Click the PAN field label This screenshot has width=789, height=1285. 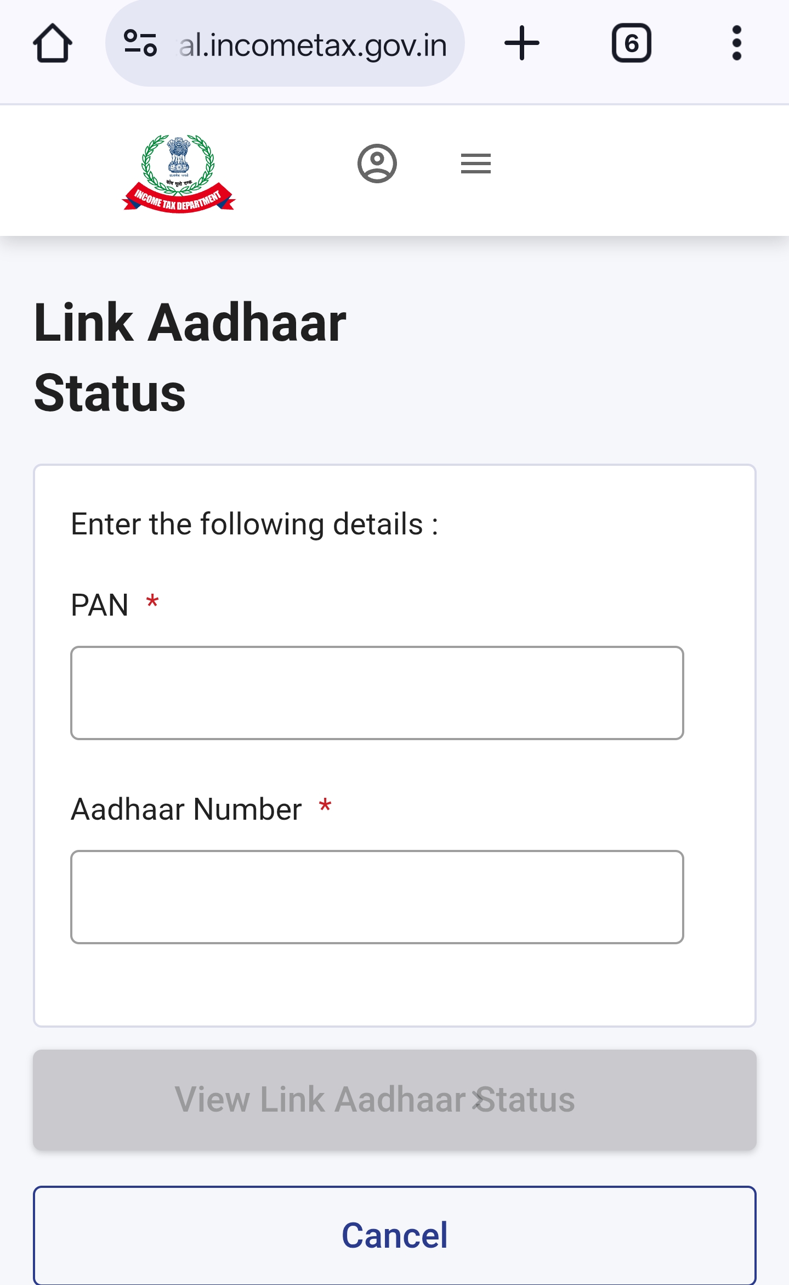(x=100, y=605)
